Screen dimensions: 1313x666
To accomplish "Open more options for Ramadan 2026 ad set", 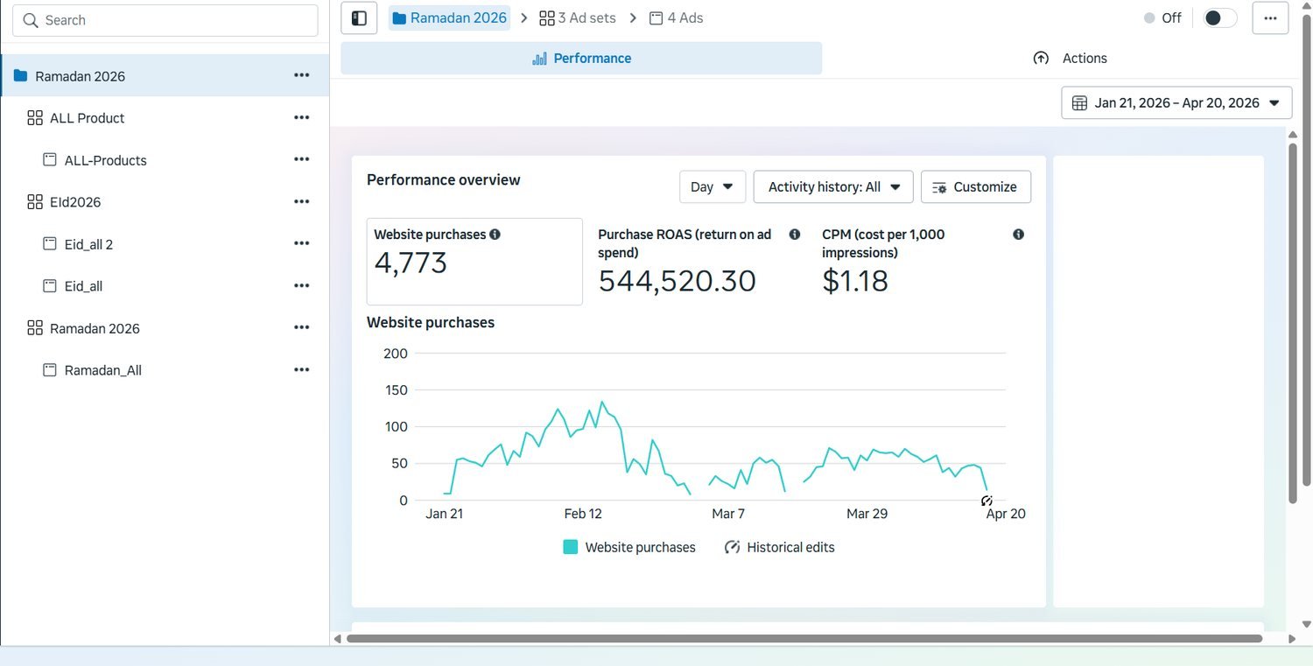I will (x=302, y=327).
